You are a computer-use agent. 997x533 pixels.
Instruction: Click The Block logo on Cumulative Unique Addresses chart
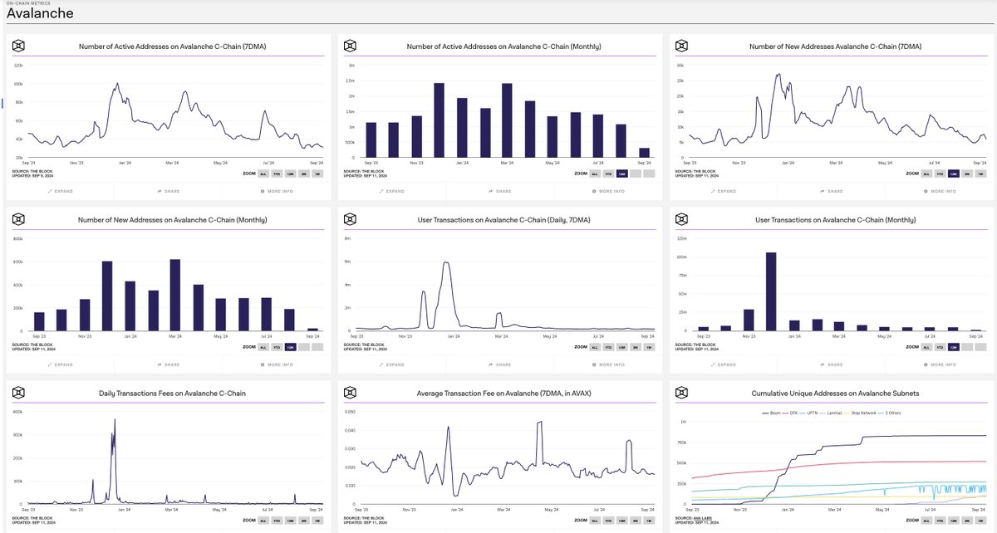681,393
